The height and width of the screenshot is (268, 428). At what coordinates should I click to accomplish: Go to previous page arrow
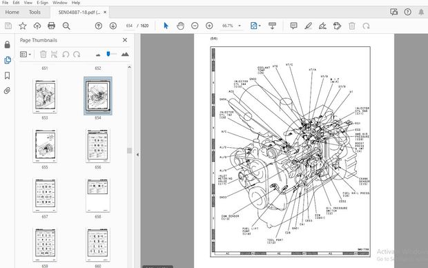99,26
